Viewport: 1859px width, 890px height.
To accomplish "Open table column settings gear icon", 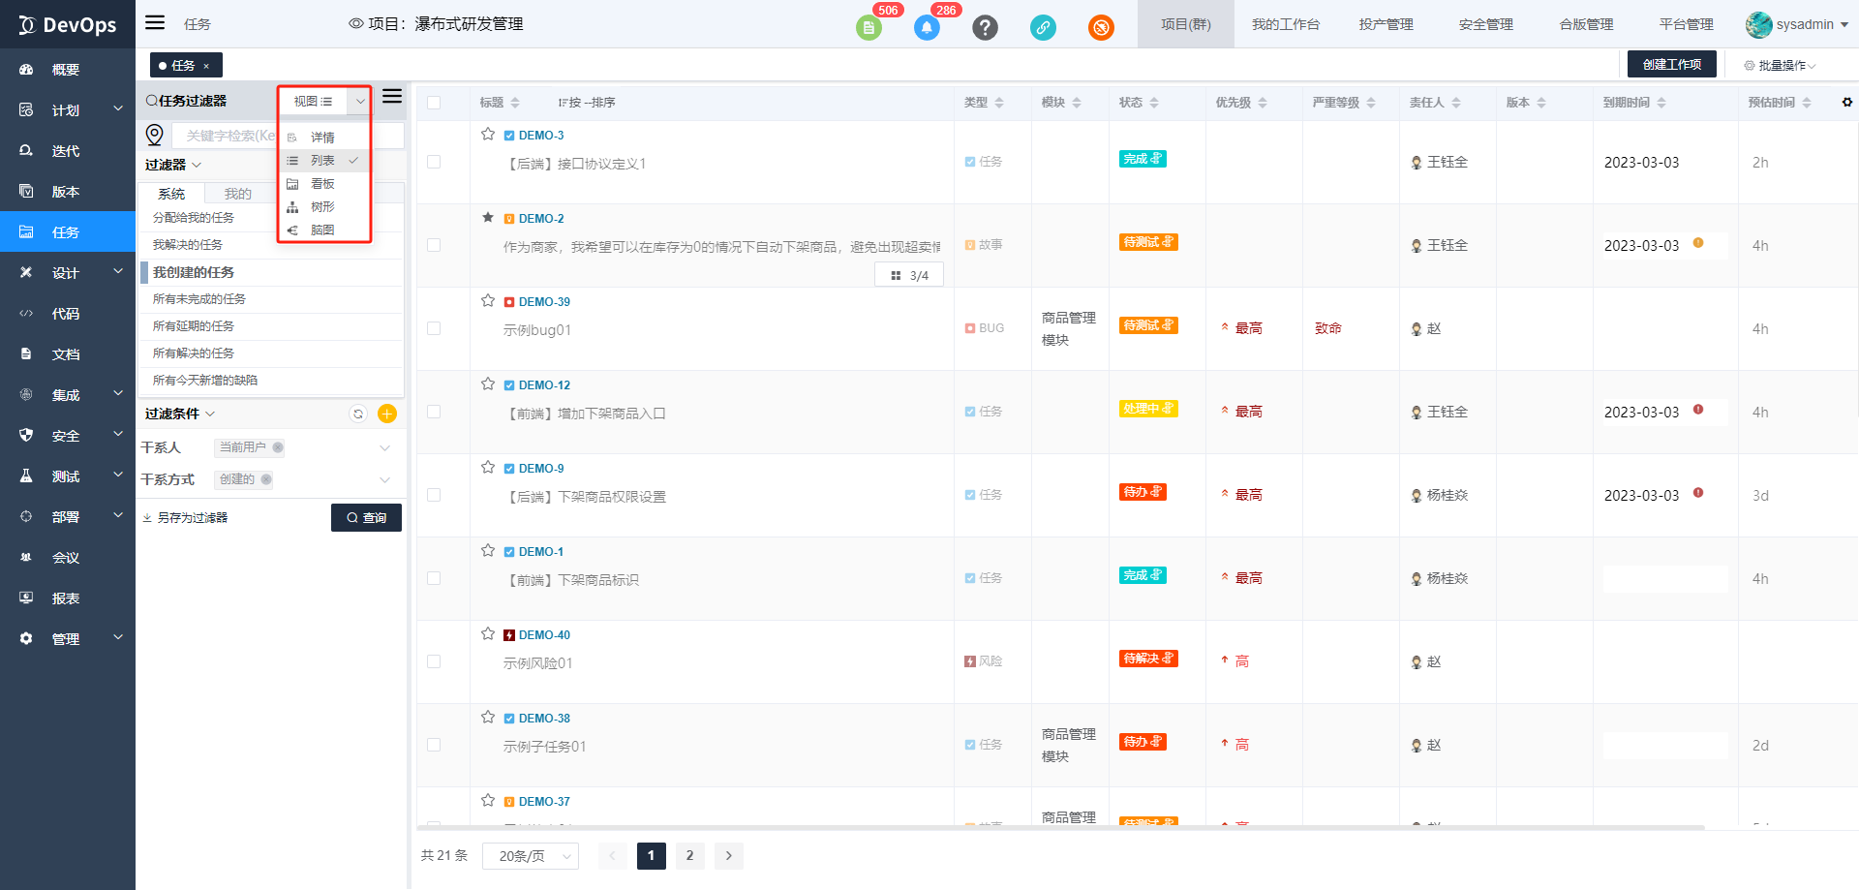I will pos(1846,103).
